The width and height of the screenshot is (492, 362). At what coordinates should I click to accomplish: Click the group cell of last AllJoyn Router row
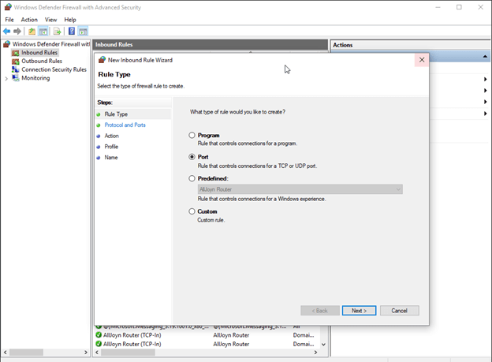(x=231, y=344)
